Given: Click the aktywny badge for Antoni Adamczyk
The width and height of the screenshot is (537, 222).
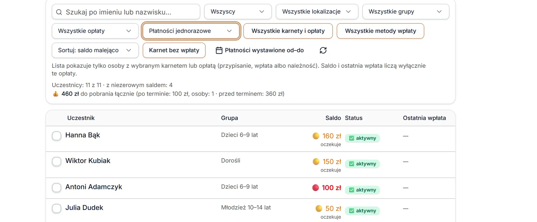Looking at the screenshot, I should (x=362, y=190).
